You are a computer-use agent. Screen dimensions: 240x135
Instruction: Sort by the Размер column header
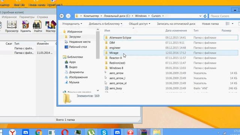[x=226, y=30]
